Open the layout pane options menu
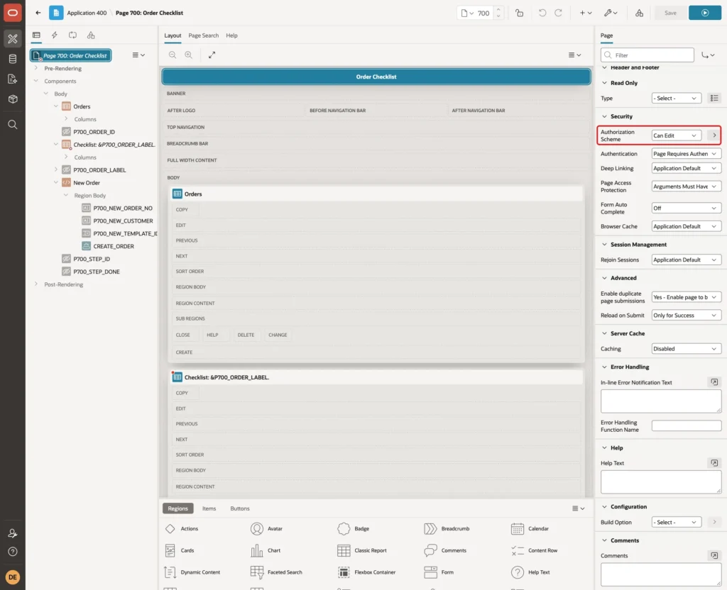Image resolution: width=727 pixels, height=590 pixels. coord(574,55)
